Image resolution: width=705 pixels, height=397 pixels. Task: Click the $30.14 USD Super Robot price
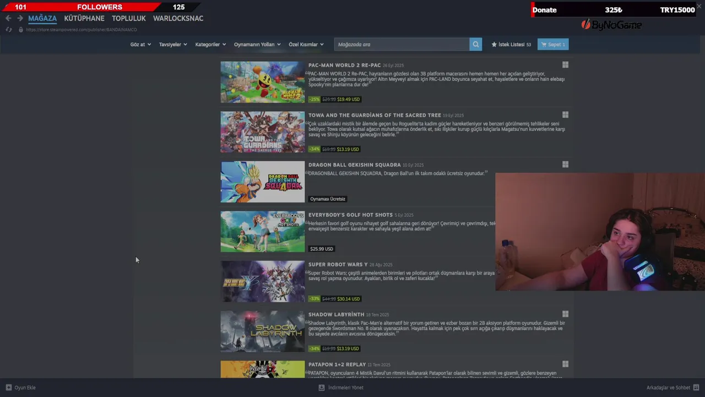click(x=349, y=299)
